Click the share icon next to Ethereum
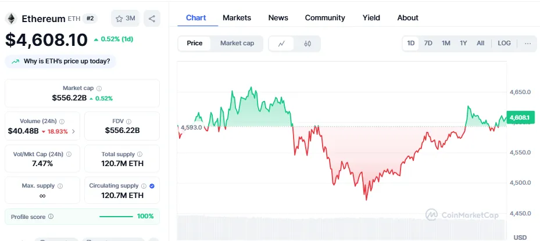540x241 pixels. pos(152,19)
